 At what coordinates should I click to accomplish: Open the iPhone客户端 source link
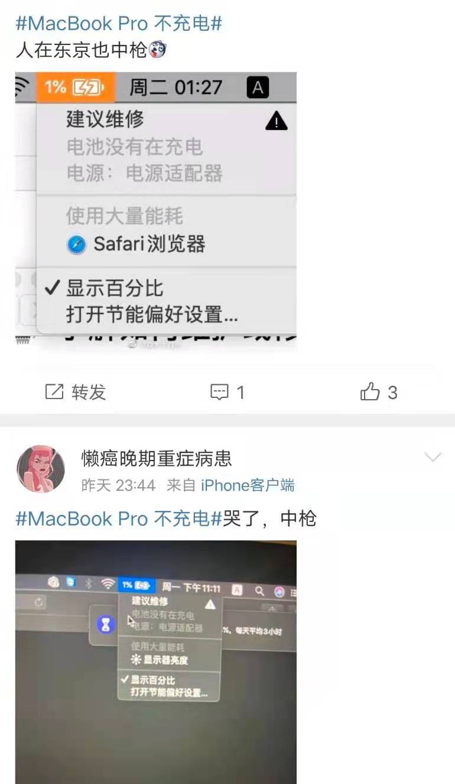(248, 485)
